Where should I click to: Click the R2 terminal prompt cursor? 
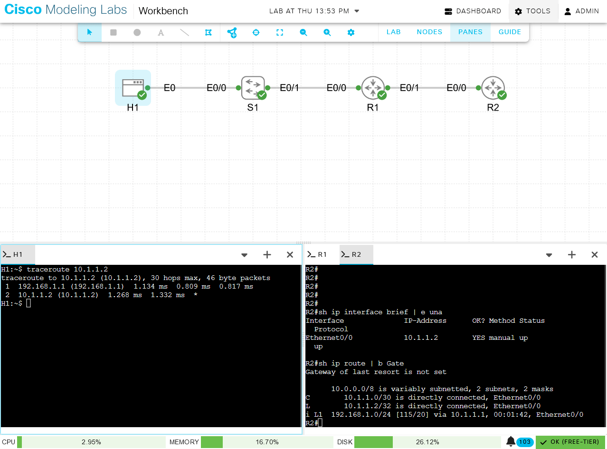(320, 423)
